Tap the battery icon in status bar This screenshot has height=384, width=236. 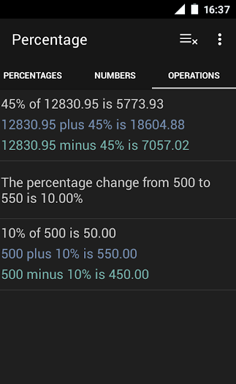(195, 10)
